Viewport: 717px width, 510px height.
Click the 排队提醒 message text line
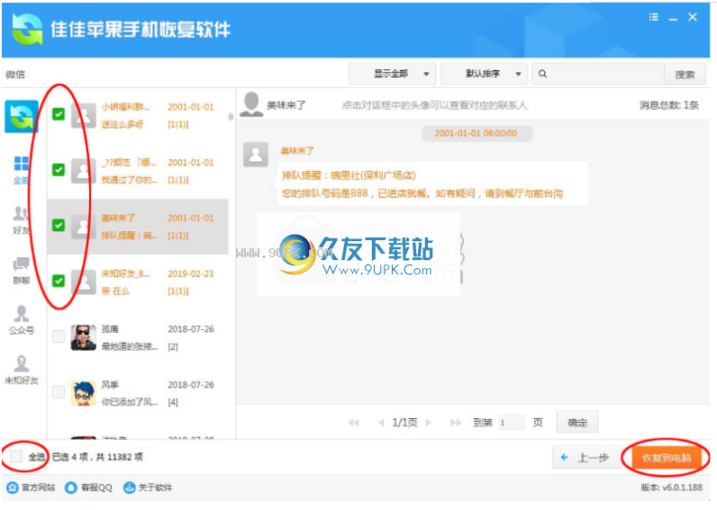349,175
